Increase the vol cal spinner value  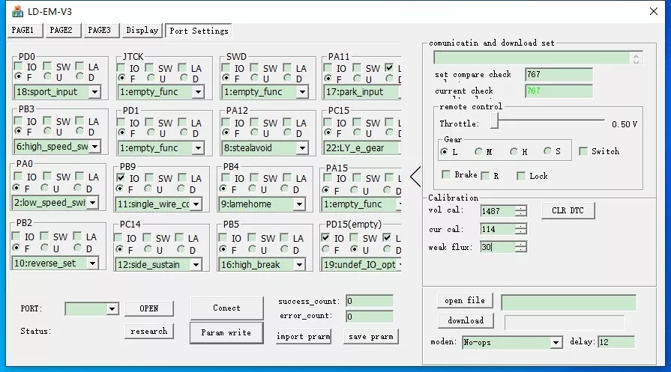(x=520, y=208)
